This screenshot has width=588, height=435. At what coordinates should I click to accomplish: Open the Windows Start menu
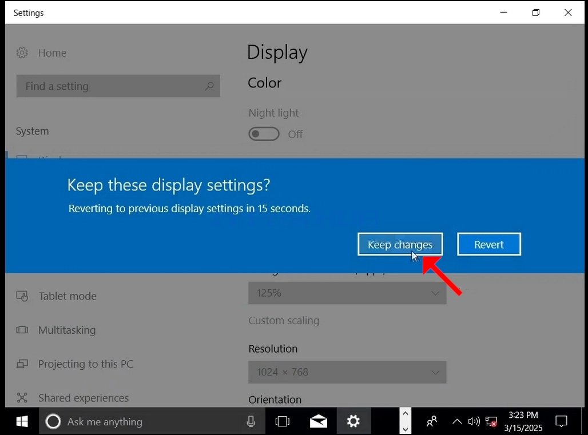[x=22, y=421]
